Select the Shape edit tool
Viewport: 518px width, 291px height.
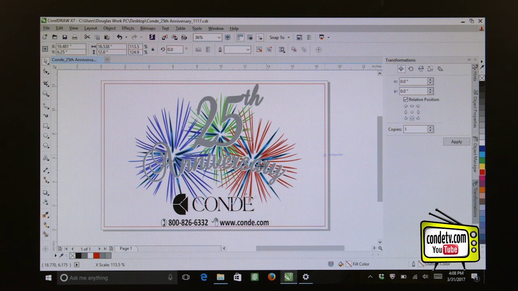(46, 72)
